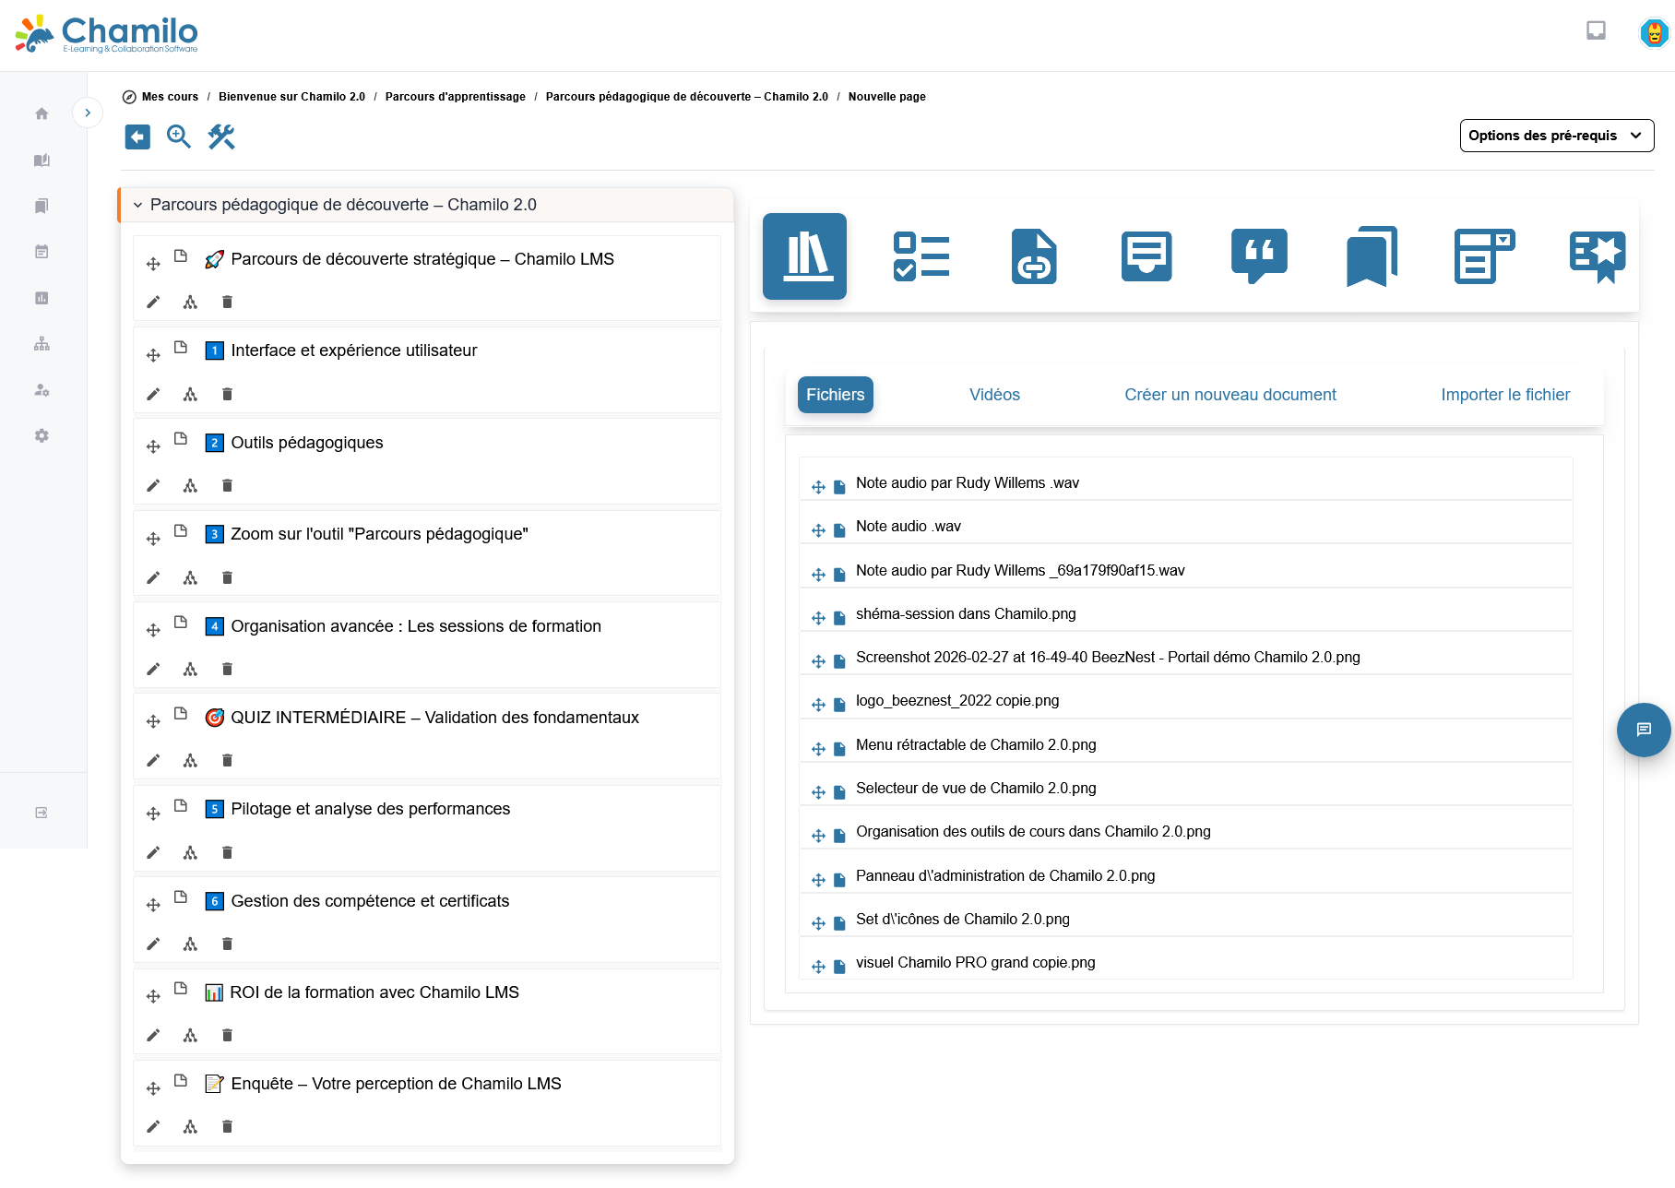
Task: Click the back arrow toolbar icon
Action: (137, 137)
